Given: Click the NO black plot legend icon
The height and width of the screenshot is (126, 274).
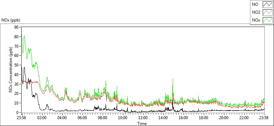Looking at the screenshot, I should click(267, 5).
